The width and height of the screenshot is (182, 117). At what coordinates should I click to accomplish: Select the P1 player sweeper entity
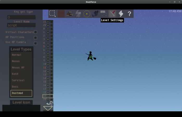91,56
